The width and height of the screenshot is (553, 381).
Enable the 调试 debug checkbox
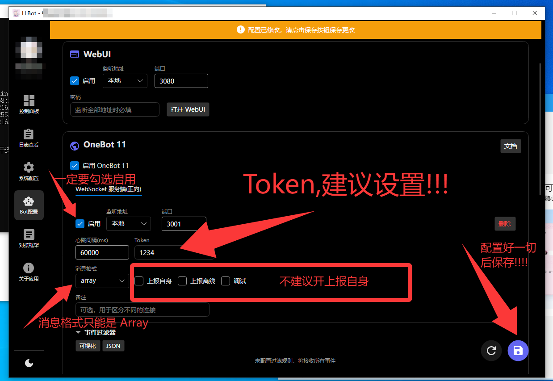click(x=226, y=281)
